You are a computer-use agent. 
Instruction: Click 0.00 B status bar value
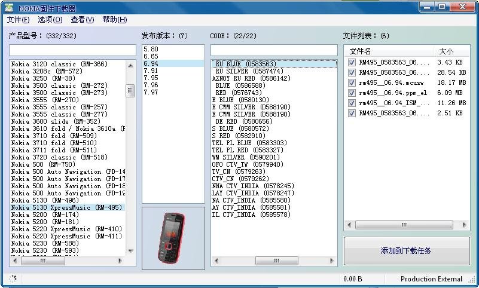pos(353,279)
